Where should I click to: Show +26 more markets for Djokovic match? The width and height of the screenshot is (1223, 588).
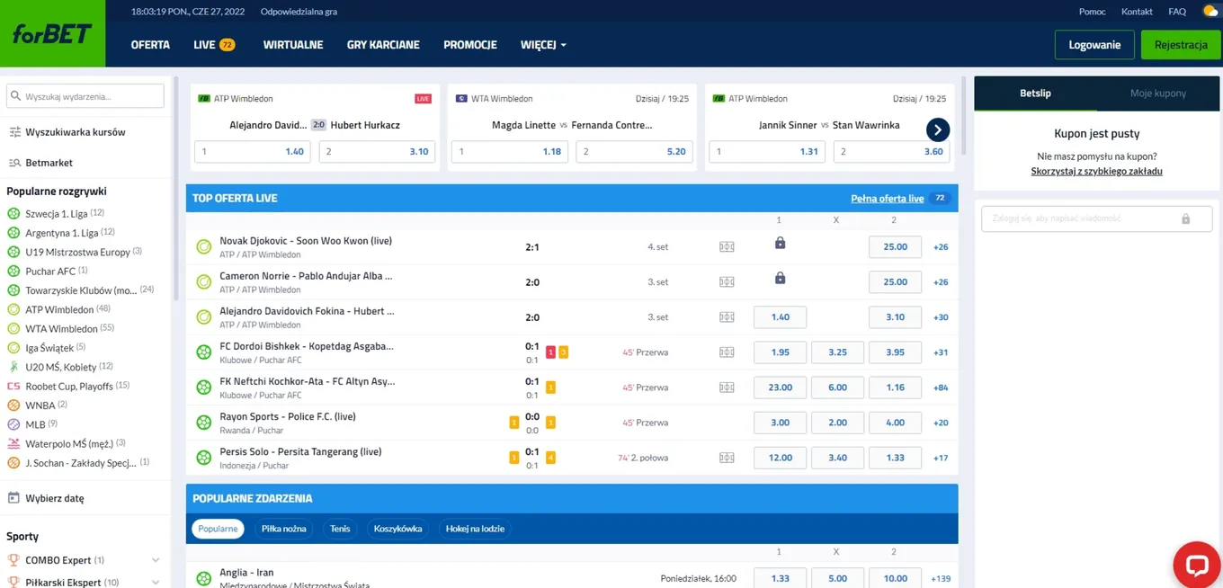pos(941,246)
